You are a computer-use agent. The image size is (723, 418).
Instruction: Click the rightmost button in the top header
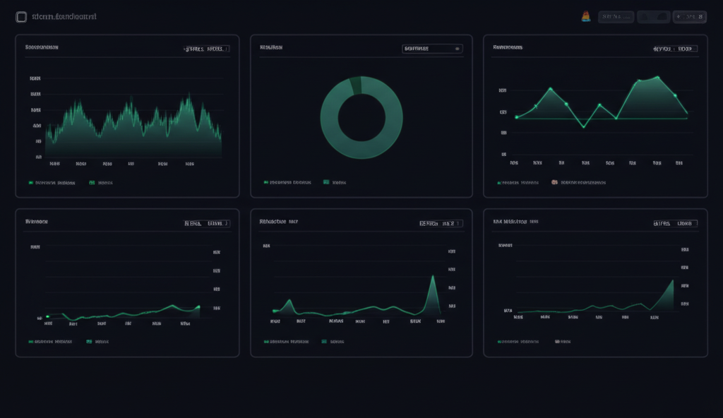click(x=689, y=17)
